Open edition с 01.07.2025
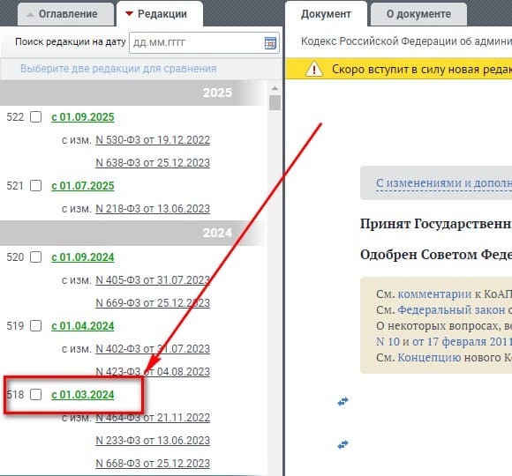 pos(83,186)
